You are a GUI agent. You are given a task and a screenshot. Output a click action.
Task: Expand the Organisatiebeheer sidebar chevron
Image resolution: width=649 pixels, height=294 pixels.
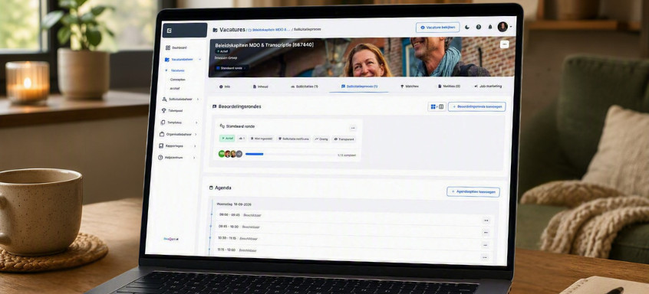click(196, 134)
